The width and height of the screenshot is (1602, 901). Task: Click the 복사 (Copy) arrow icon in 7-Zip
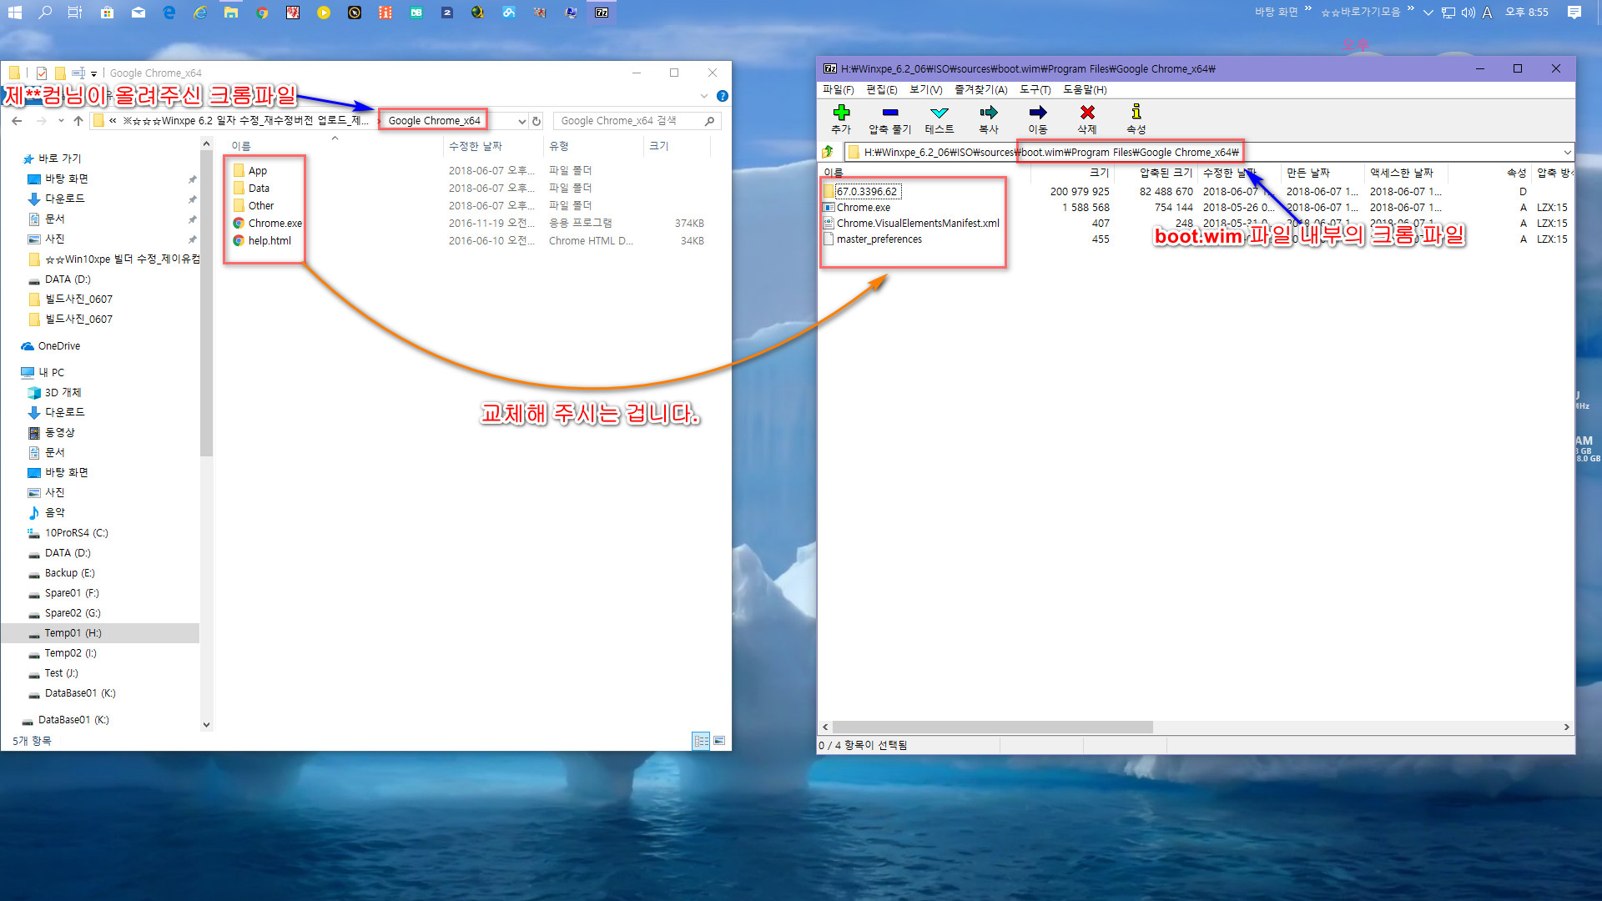(989, 113)
